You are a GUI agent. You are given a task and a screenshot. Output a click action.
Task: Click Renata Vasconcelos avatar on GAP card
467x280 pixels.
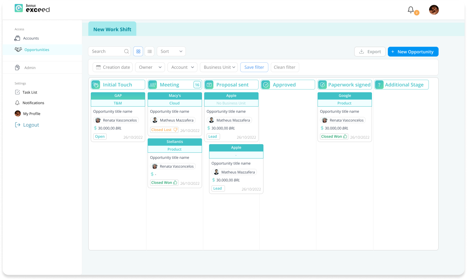(98, 120)
